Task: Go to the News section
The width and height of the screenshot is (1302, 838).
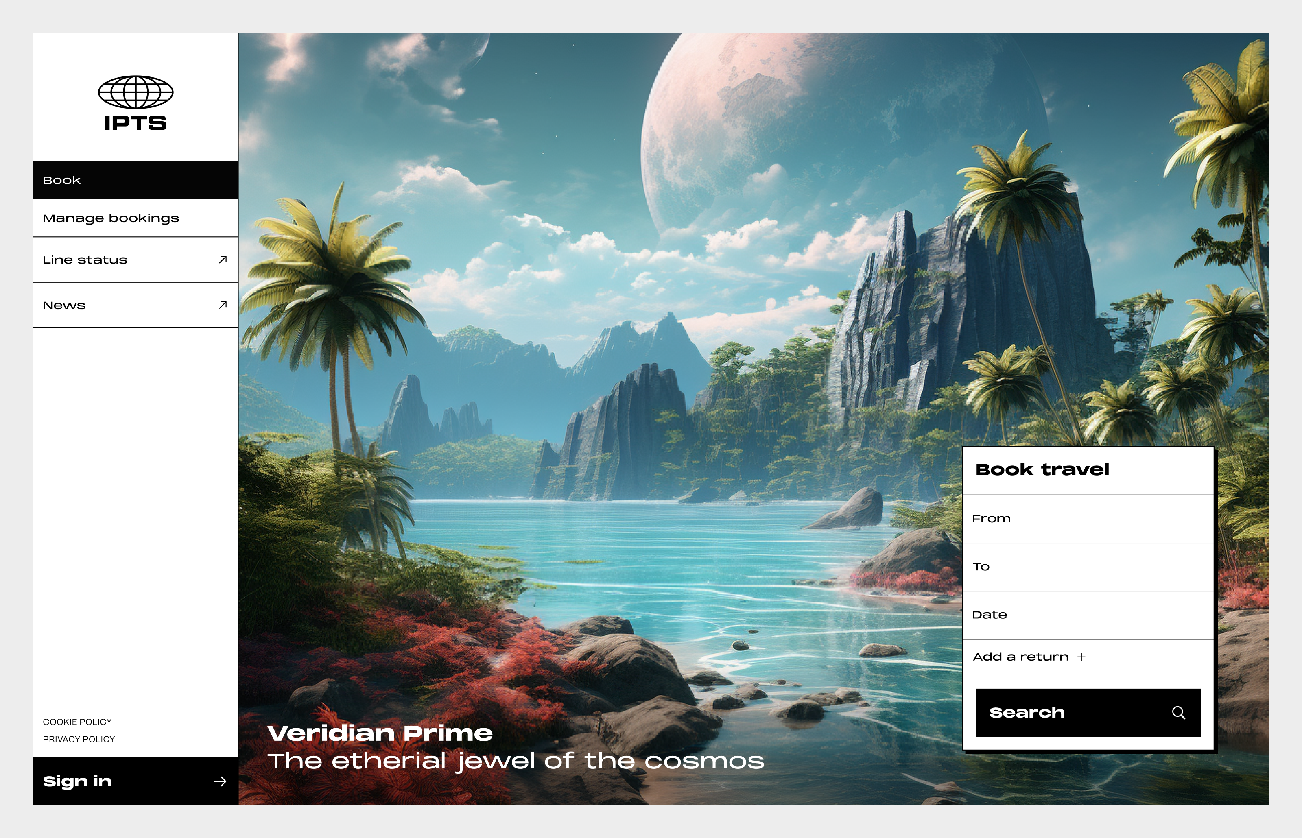Action: [135, 305]
